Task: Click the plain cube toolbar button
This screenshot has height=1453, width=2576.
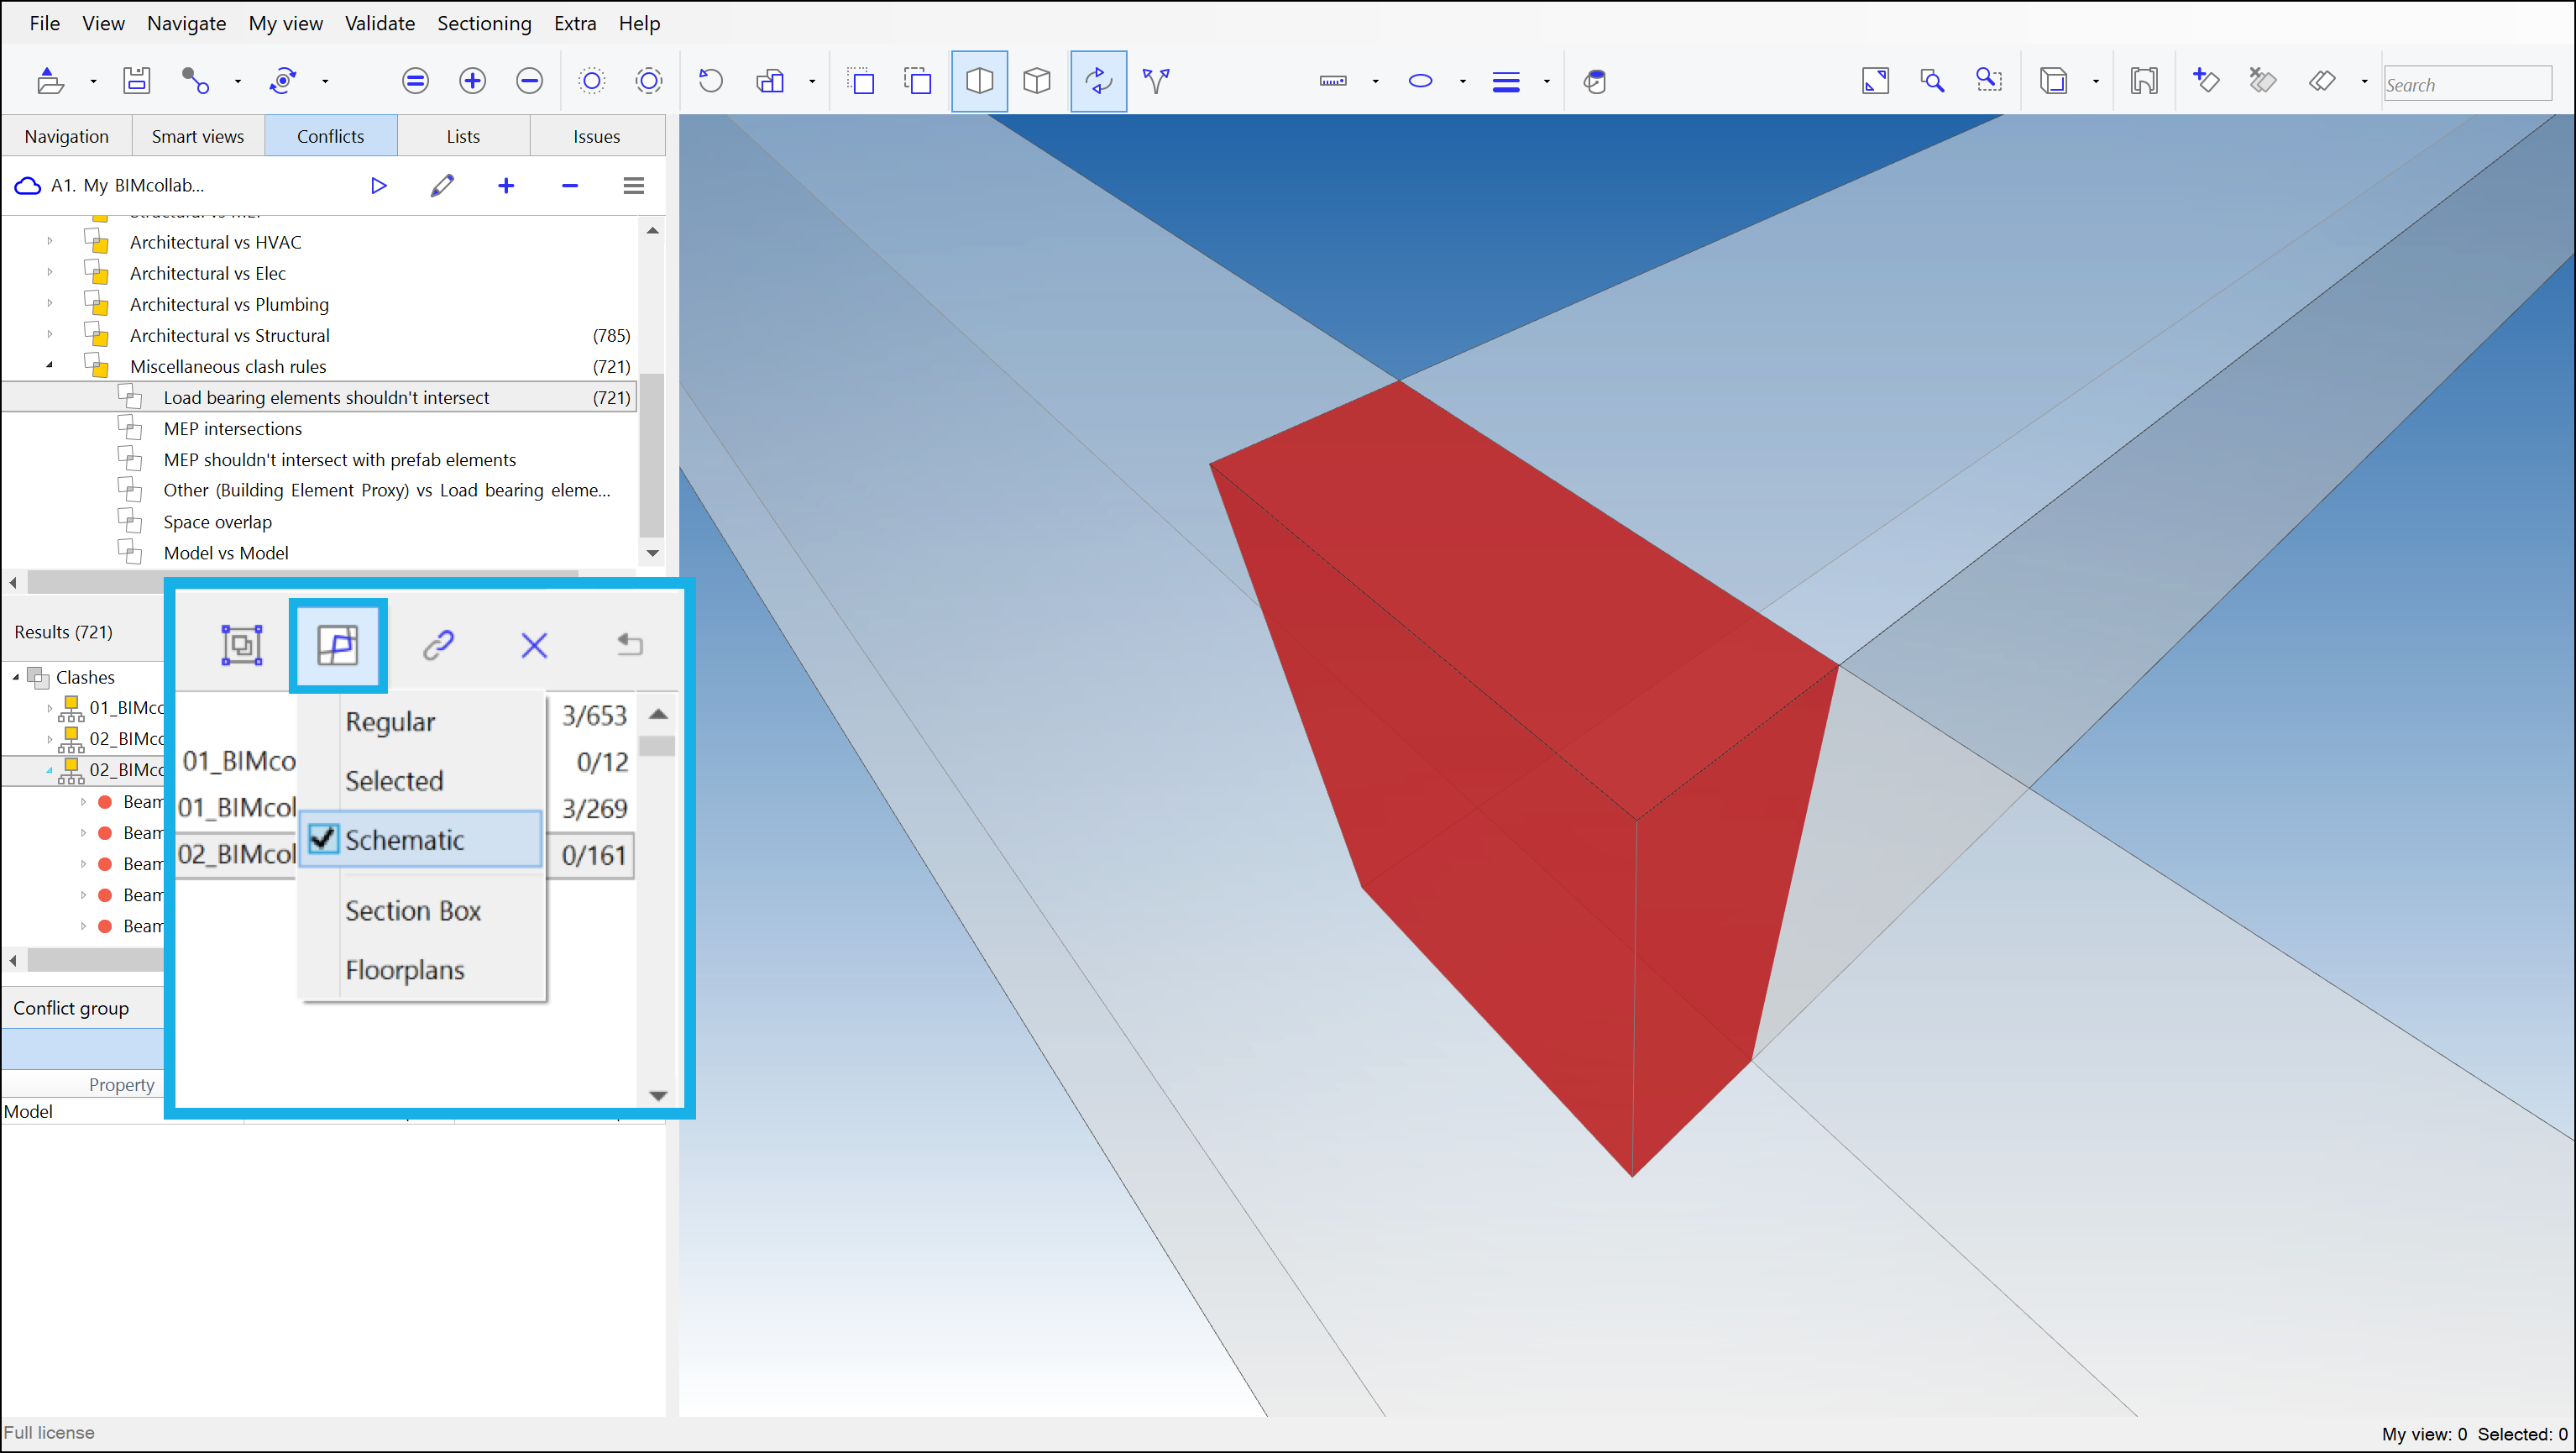Action: tap(1037, 81)
